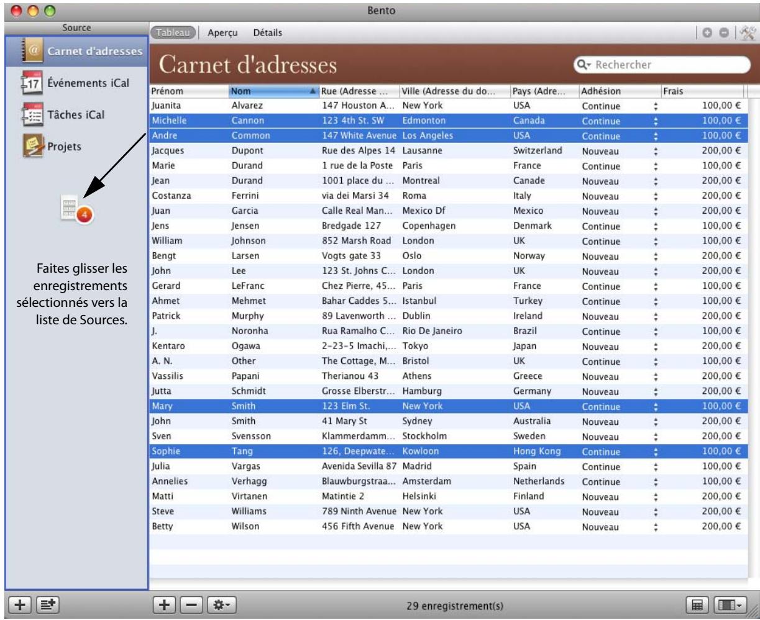Click the Murphy surname cell
Screen dimensions: 760x620
[247, 316]
